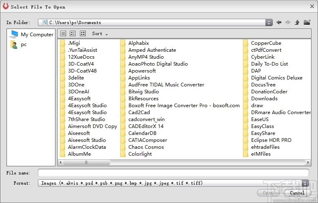This screenshot has width=318, height=203.
Task: Select the EaseUS folder
Action: click(256, 119)
